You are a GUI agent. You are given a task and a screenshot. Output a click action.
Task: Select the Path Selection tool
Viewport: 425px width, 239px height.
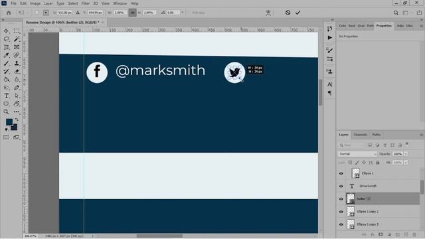(x=17, y=96)
